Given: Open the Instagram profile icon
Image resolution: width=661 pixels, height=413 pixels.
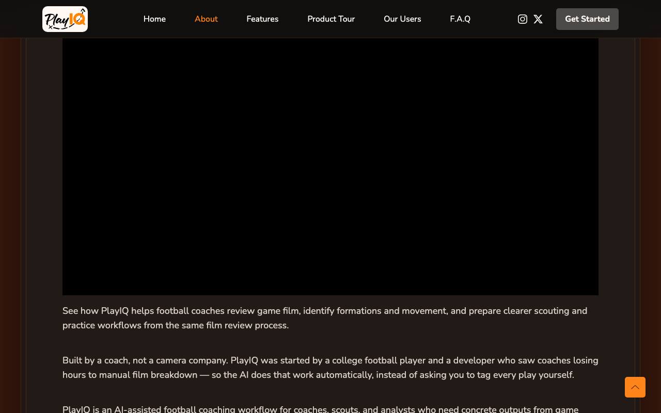Looking at the screenshot, I should coord(523,19).
